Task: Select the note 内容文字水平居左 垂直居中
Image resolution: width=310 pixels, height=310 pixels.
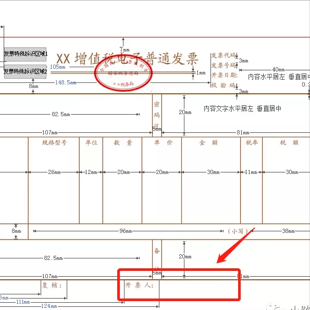Action: [x=242, y=108]
